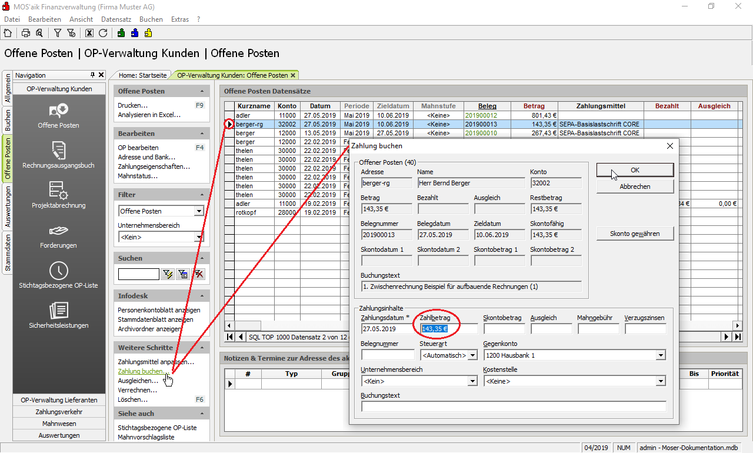Click the Skonto gewähren button
The width and height of the screenshot is (753, 453).
pos(635,234)
